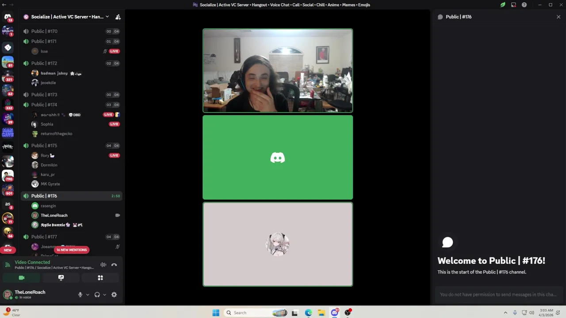Click the disabled message input field

tap(498, 295)
